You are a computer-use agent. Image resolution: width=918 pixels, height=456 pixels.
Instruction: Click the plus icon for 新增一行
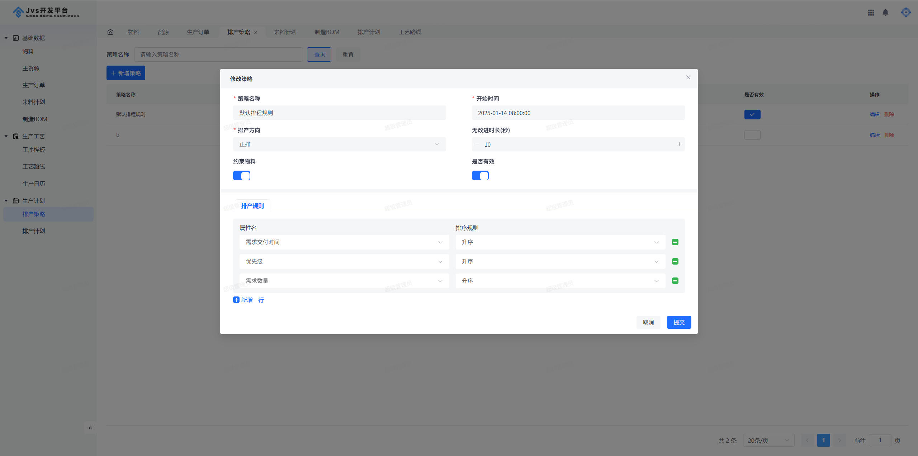236,300
